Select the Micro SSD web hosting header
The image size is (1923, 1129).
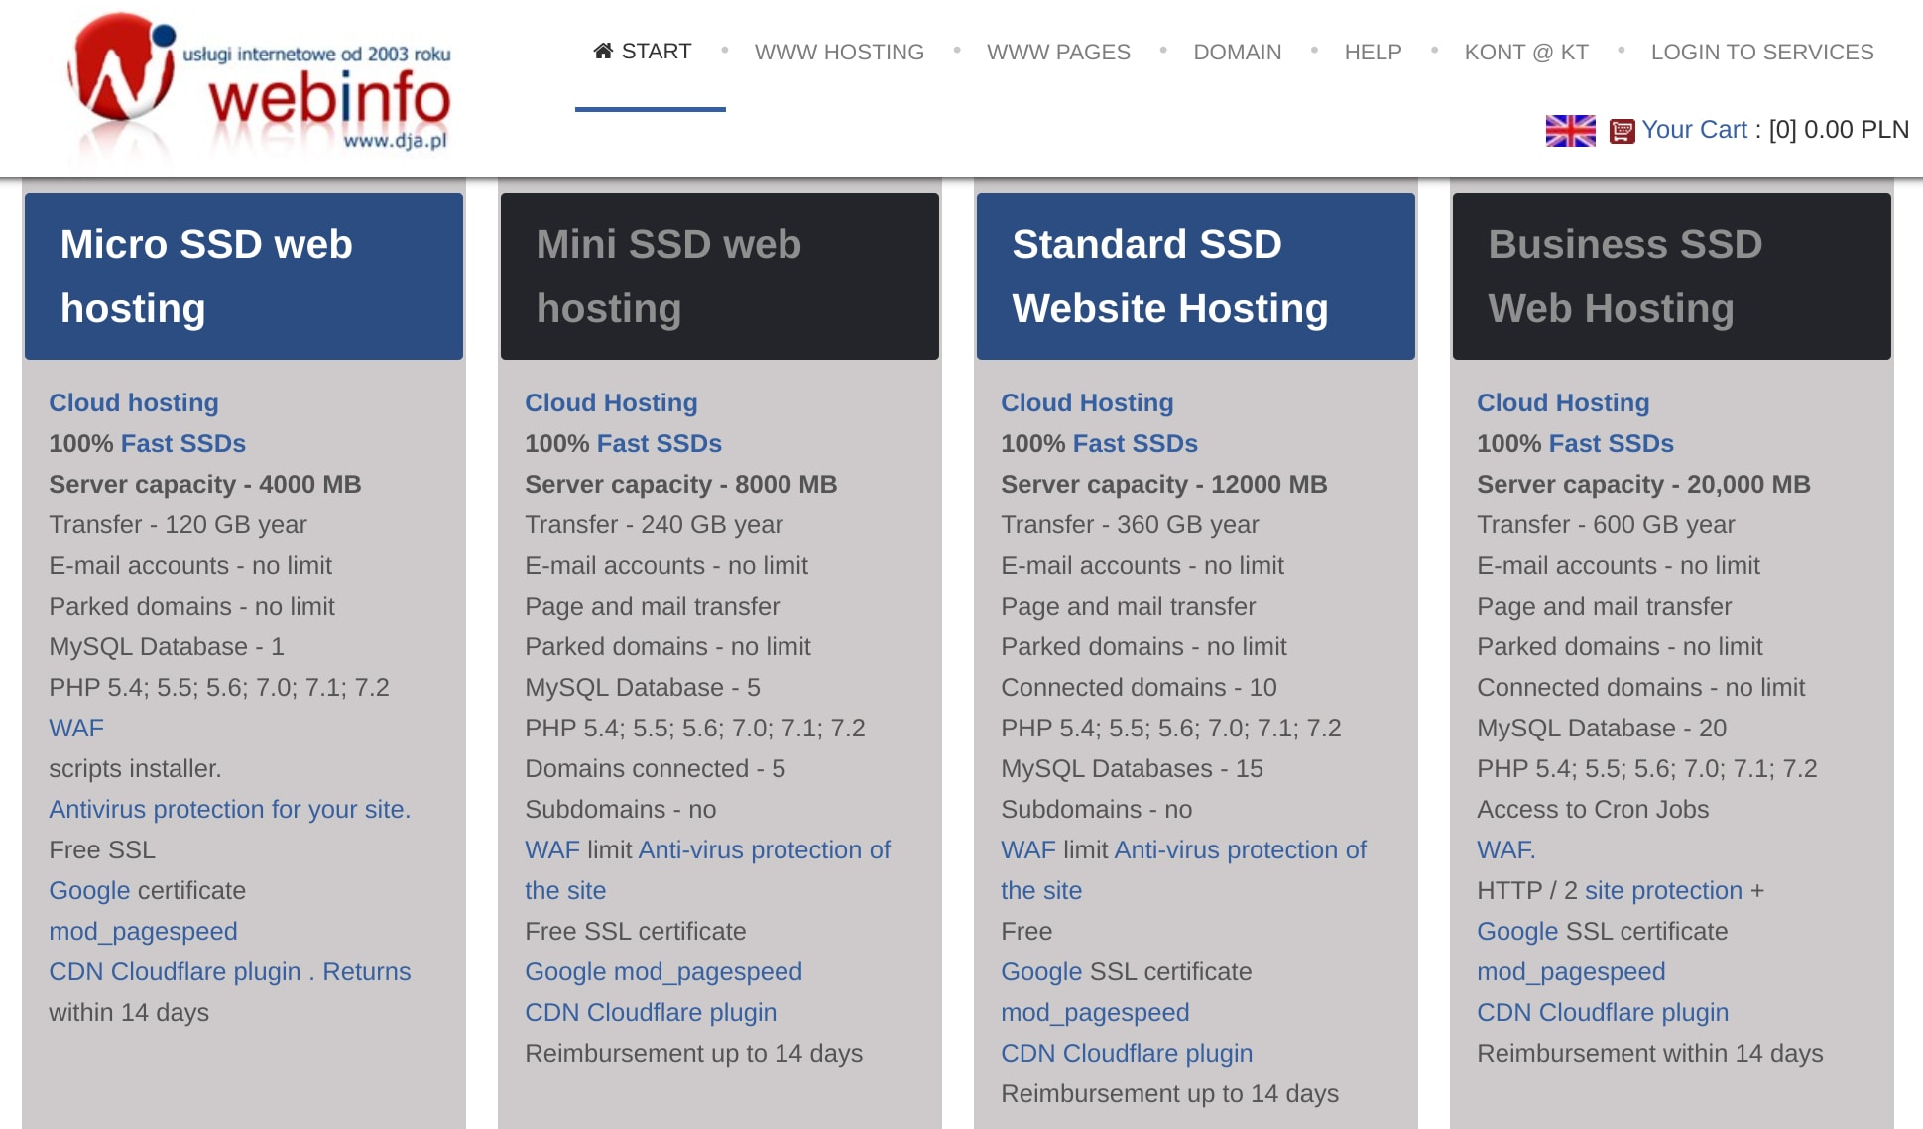click(244, 277)
